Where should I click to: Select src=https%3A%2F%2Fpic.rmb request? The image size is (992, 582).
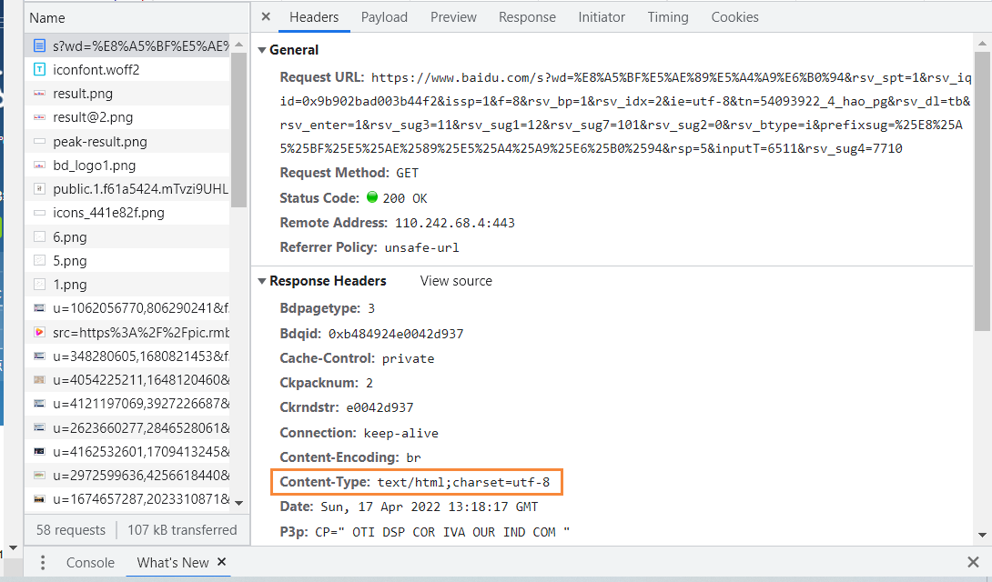pyautogui.click(x=127, y=333)
